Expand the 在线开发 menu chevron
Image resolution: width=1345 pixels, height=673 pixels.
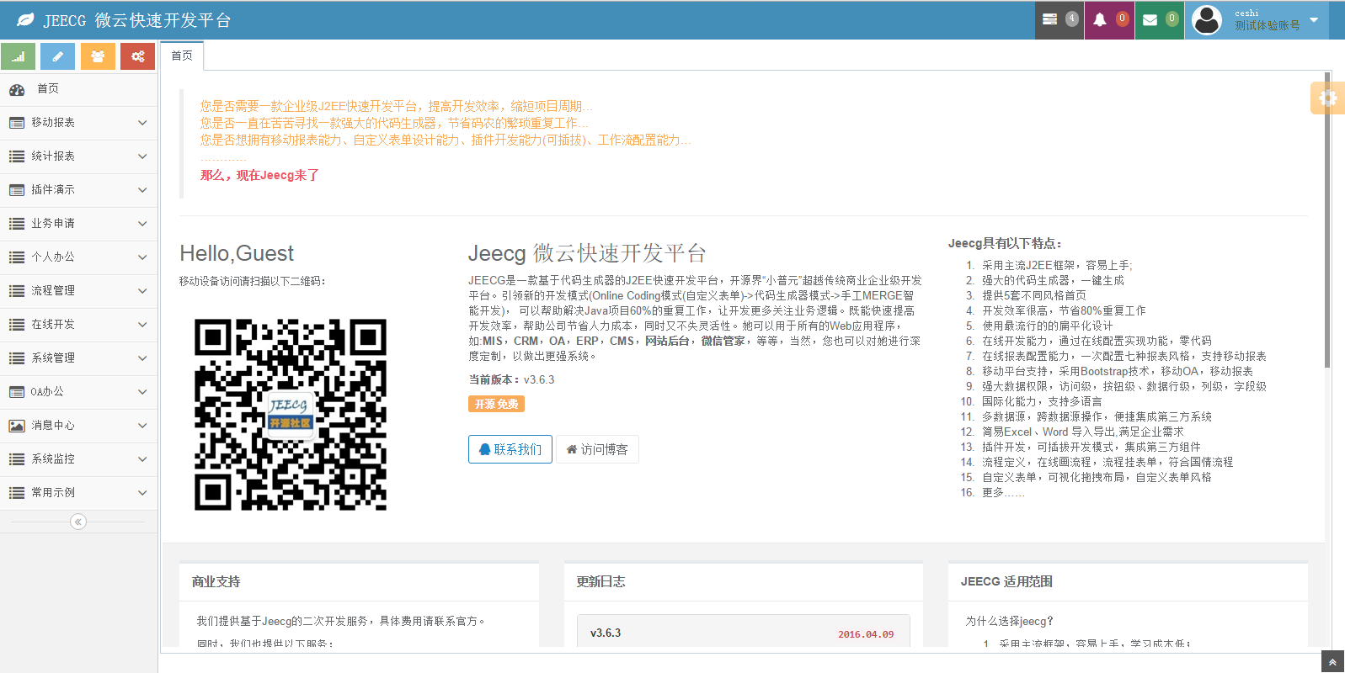142,325
